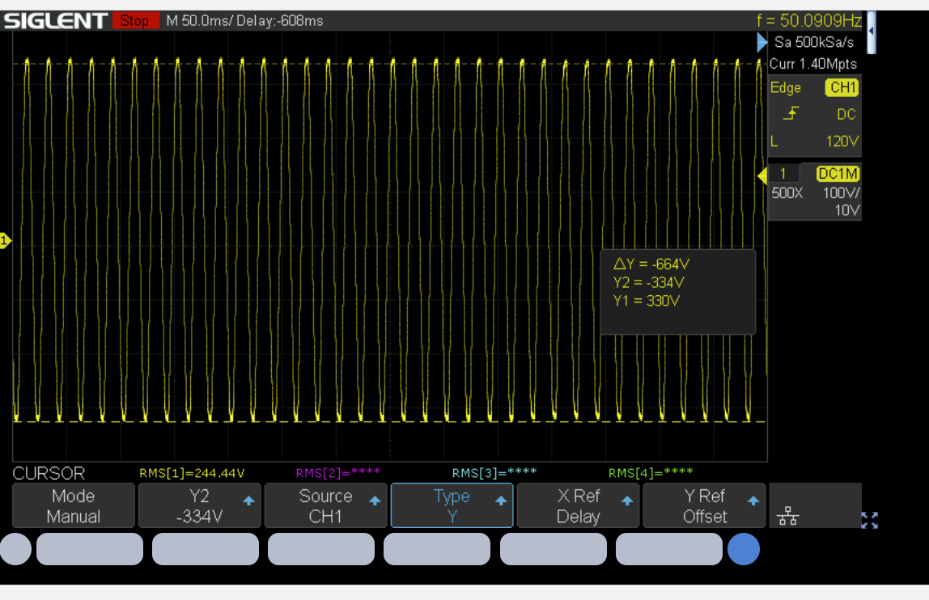Collapse the side panel arrow handle
Image resolution: width=929 pixels, height=600 pixels.
click(871, 30)
